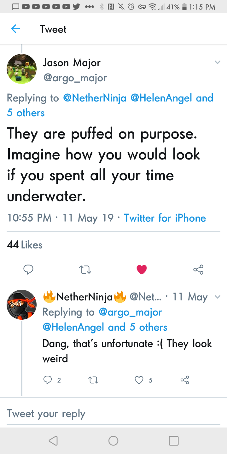
Task: Reply to Jason Major's tweet
Action: [28, 270]
